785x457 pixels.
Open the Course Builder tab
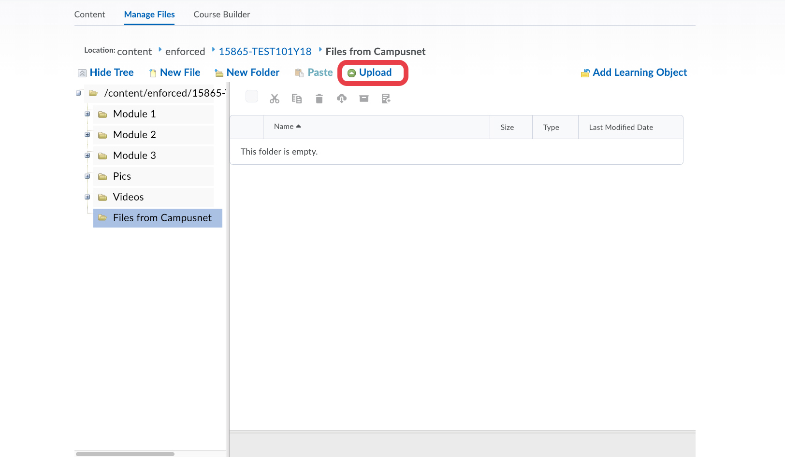click(222, 14)
